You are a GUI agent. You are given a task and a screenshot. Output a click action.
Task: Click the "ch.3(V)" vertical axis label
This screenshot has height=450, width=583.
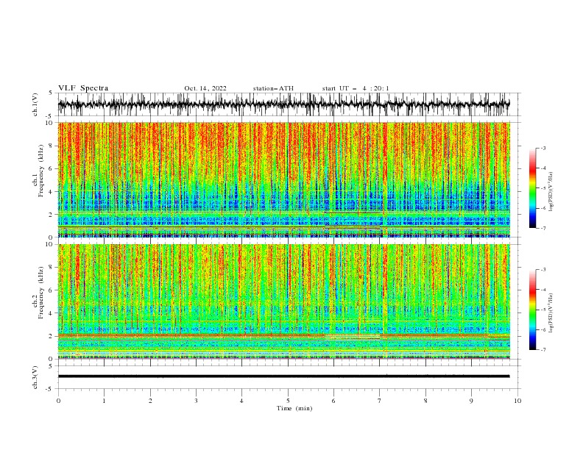coord(35,377)
